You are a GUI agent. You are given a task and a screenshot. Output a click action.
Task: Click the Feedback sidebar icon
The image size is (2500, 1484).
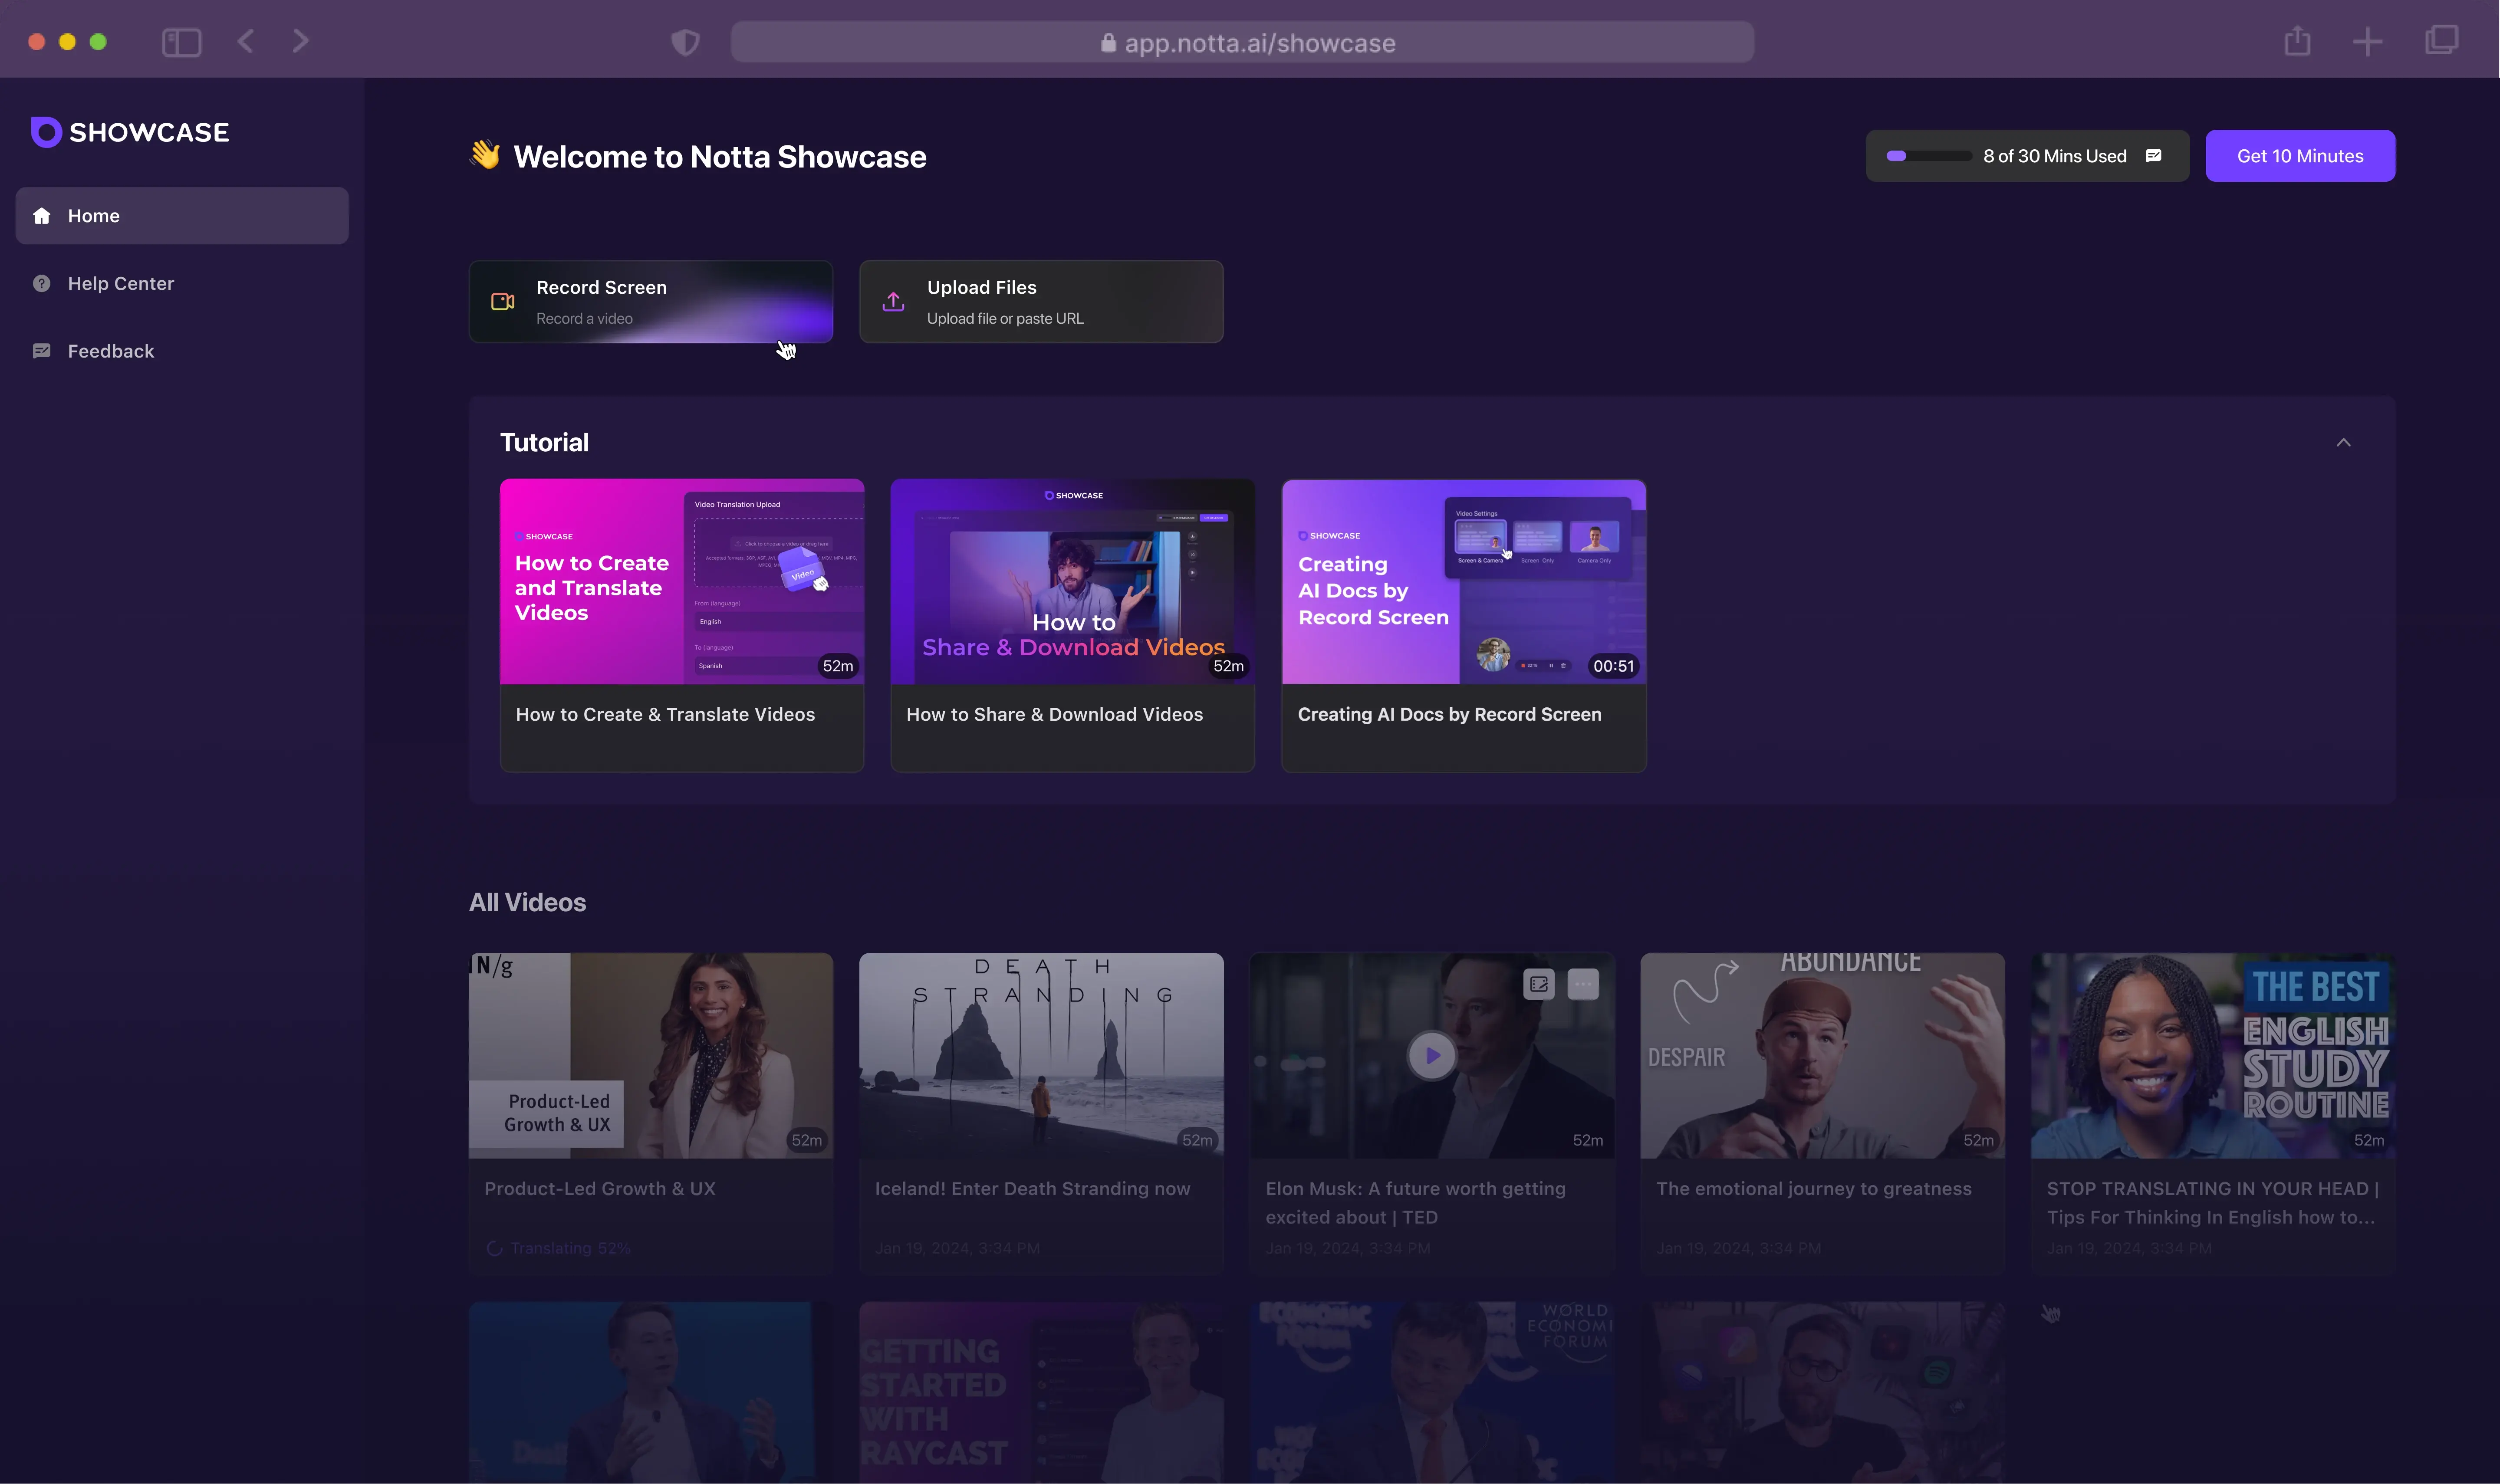44,350
